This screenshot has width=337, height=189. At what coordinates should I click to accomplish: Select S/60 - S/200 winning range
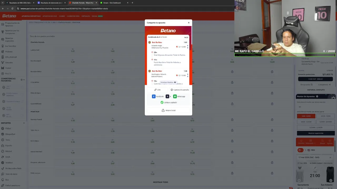pyautogui.click(x=306, y=116)
